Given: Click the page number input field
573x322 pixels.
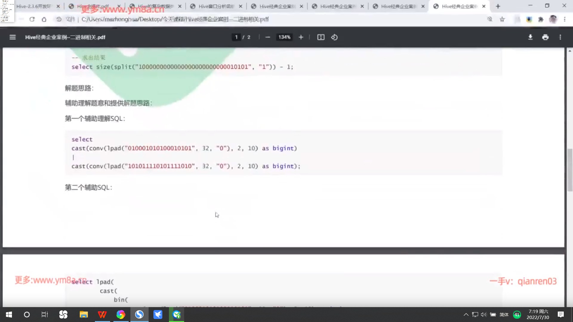Looking at the screenshot, I should click(x=236, y=37).
